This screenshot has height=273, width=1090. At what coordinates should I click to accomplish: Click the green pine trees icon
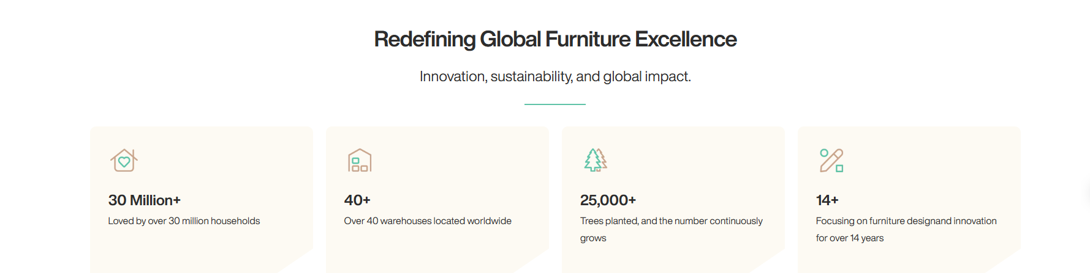click(596, 161)
